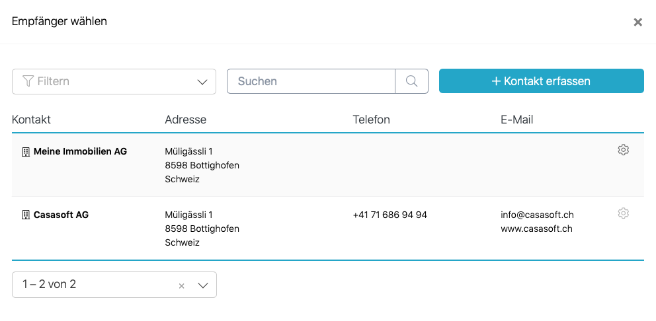Click the info@casasoft.ch email address
The height and width of the screenshot is (321, 656).
point(537,215)
